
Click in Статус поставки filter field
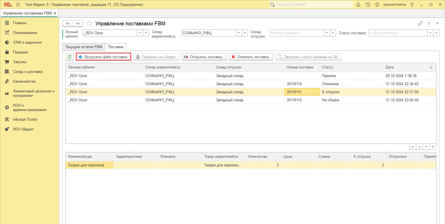pos(398,33)
